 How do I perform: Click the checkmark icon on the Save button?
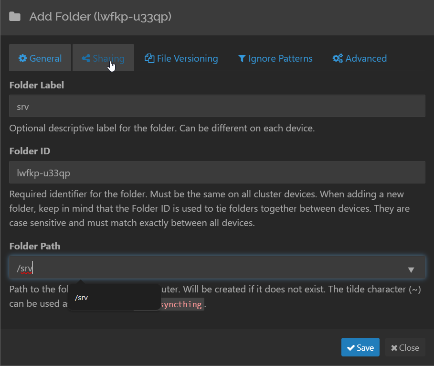351,348
